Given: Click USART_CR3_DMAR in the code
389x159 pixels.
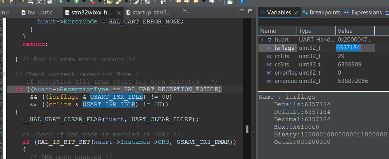Looking at the screenshot, I should [203, 142].
